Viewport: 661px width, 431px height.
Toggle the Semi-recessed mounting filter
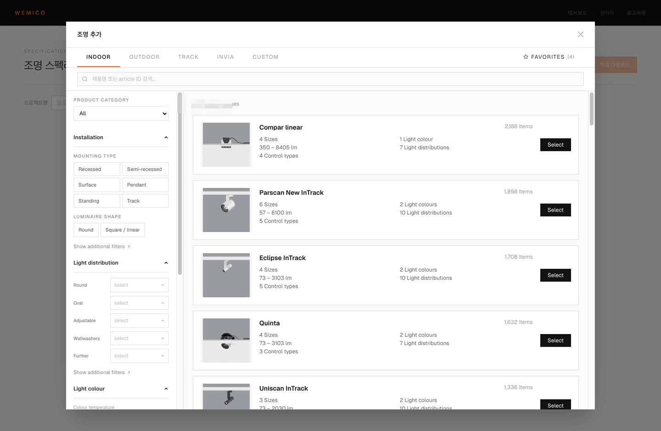coord(146,169)
